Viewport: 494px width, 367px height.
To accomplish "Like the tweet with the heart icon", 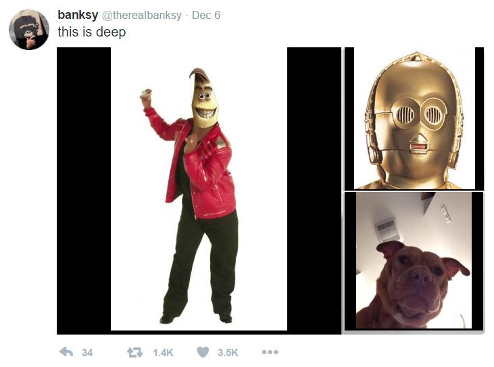I will coord(203,352).
